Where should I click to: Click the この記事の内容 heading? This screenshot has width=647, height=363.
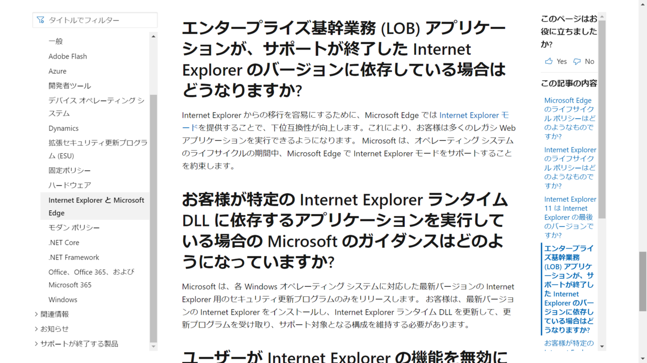[569, 83]
